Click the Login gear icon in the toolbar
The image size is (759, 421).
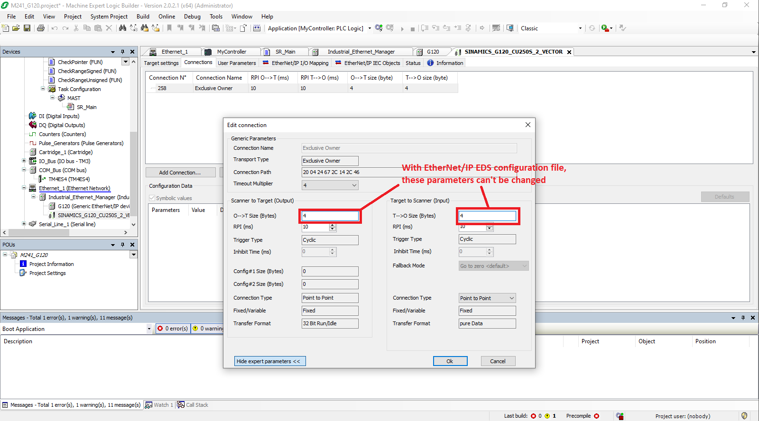379,28
